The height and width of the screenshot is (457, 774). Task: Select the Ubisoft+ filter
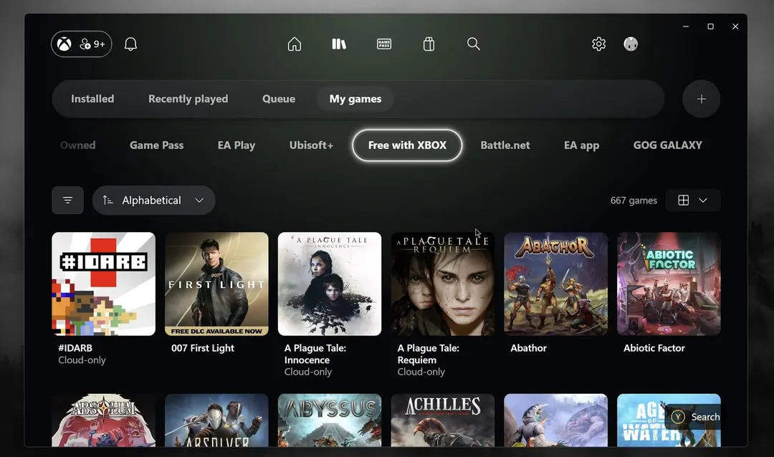tap(311, 145)
